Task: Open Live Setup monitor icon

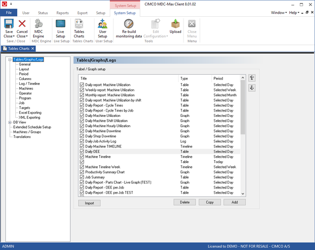Action: pos(61,24)
